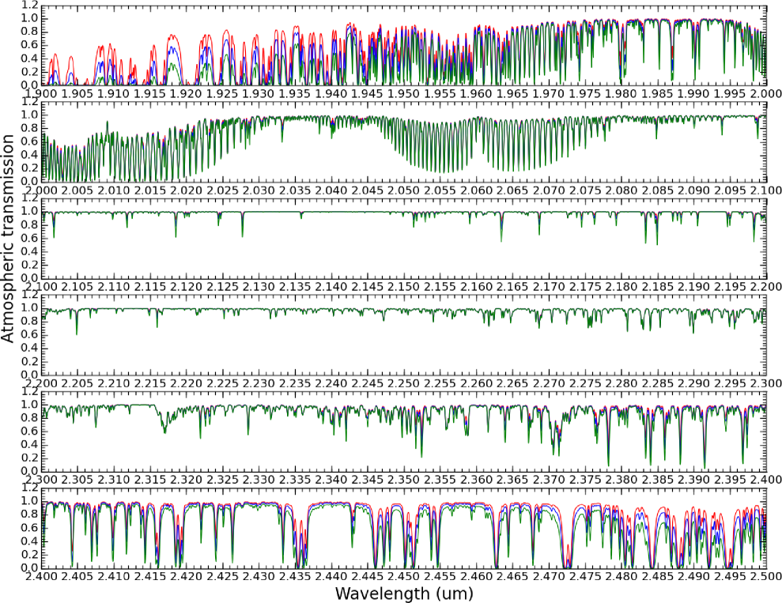Click the 2.055 wavelength tick label
Image resolution: width=782 pixels, height=603 pixels.
tap(440, 190)
